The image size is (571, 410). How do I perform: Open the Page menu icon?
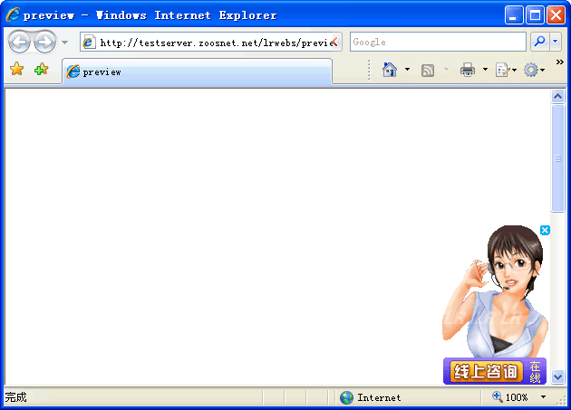tap(502, 70)
